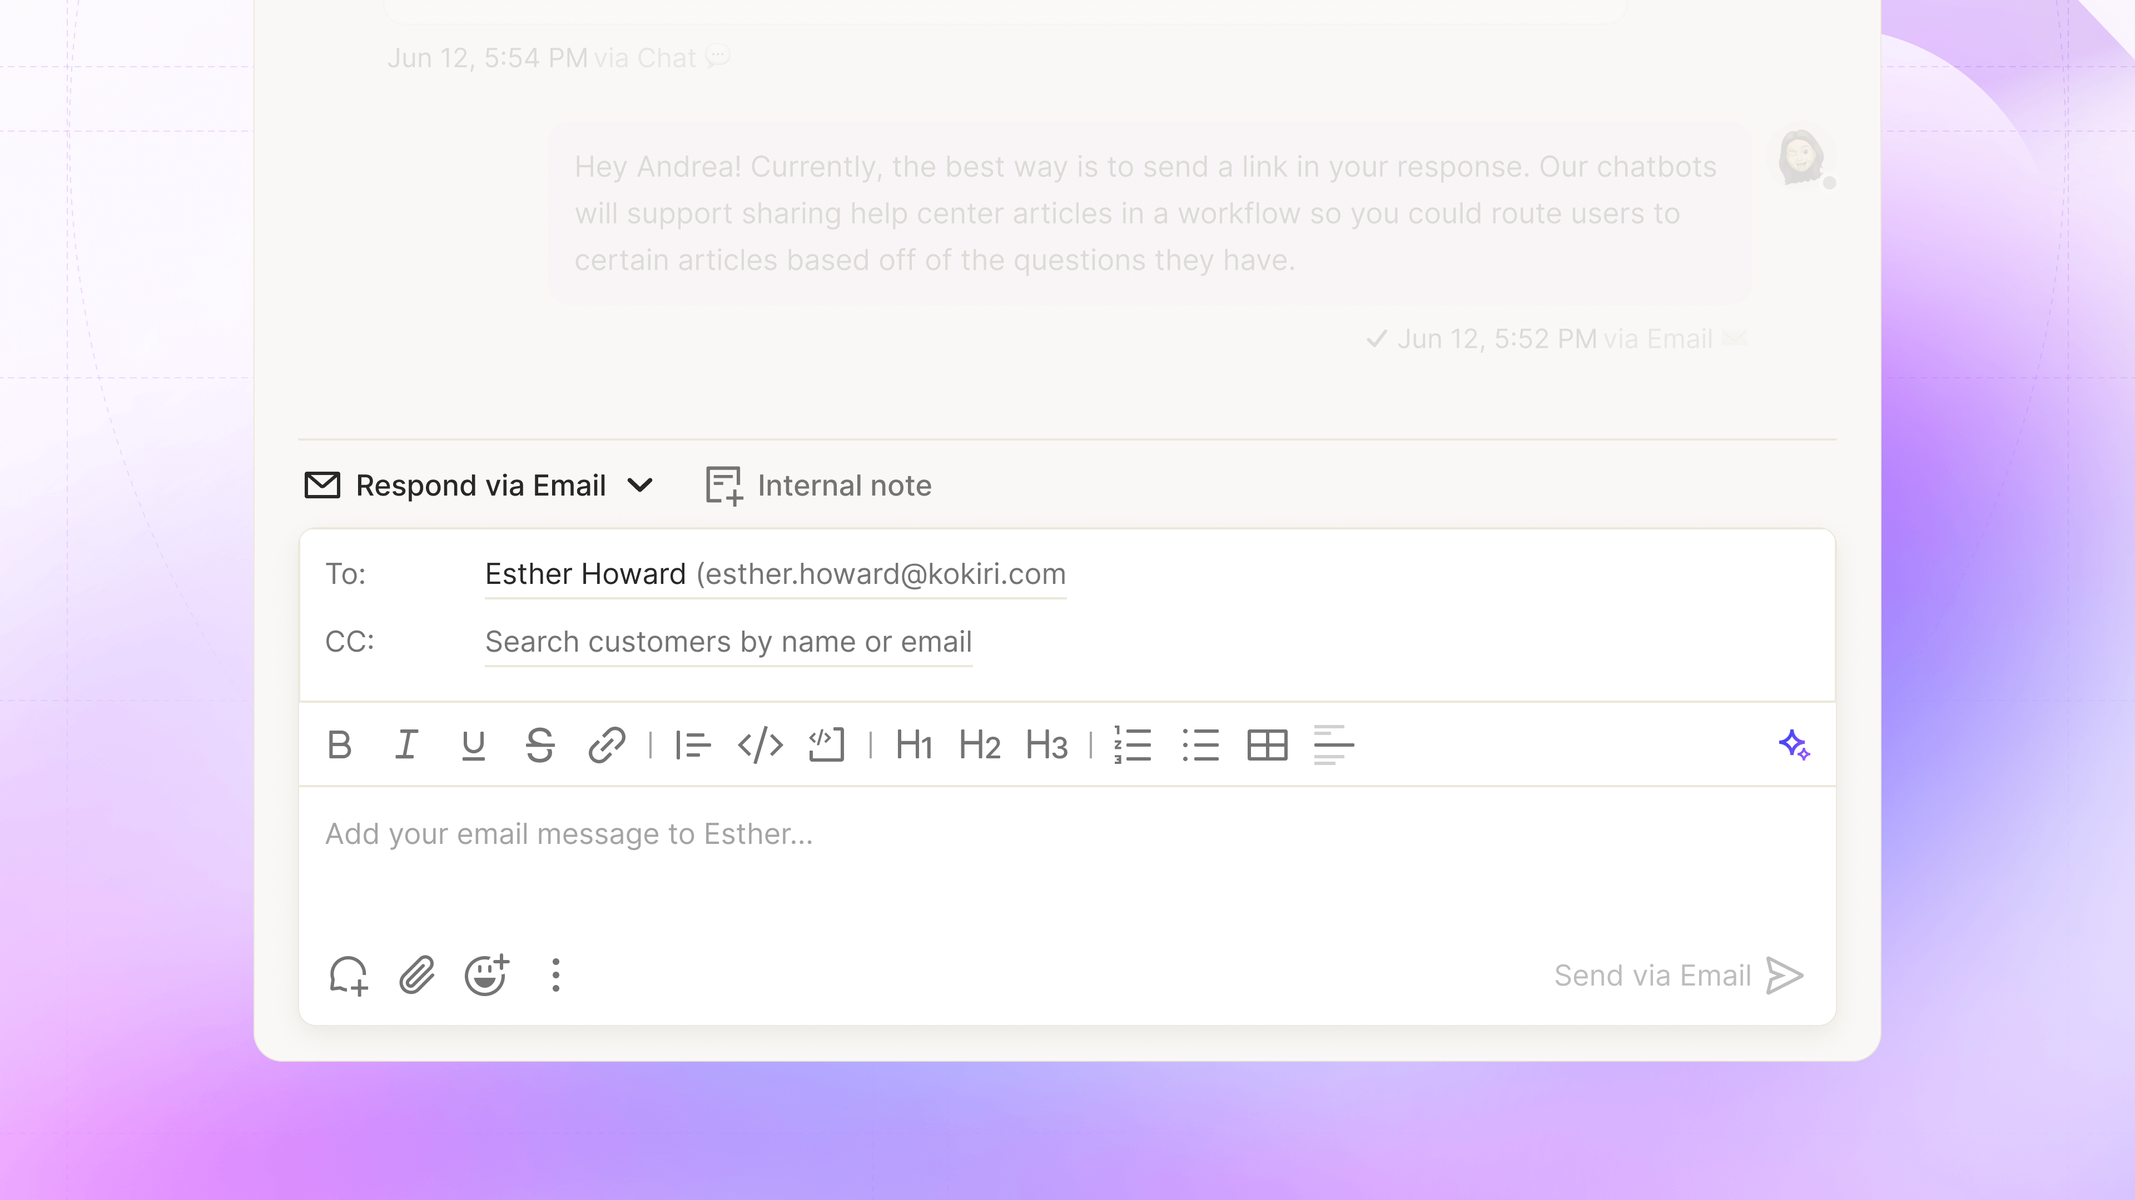Insert a bulleted list
This screenshot has width=2135, height=1200.
1201,744
